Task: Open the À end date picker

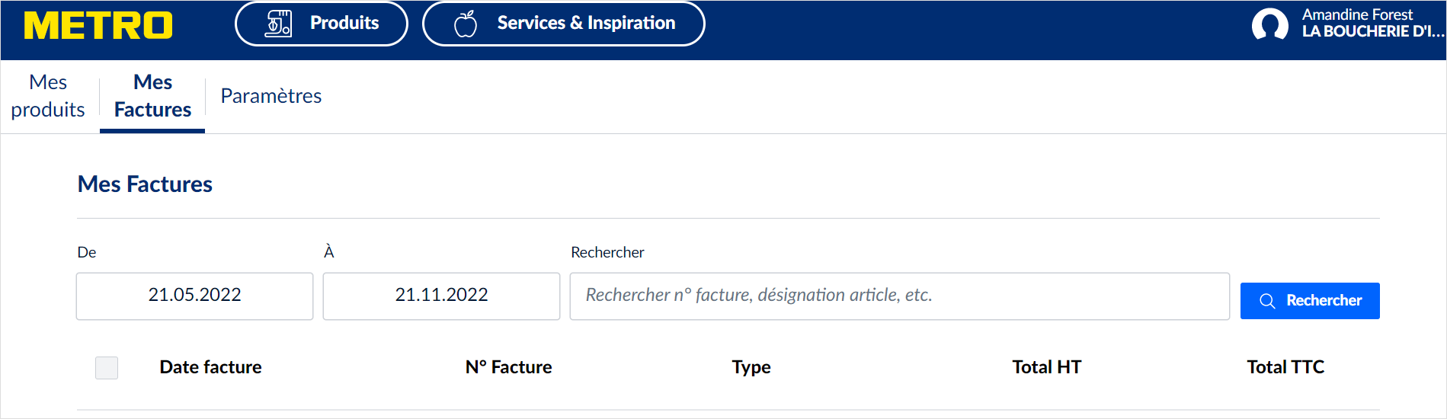Action: 441,296
